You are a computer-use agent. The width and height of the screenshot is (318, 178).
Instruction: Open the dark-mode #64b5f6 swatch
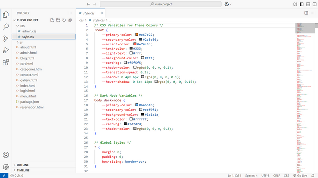pyautogui.click(x=137, y=105)
